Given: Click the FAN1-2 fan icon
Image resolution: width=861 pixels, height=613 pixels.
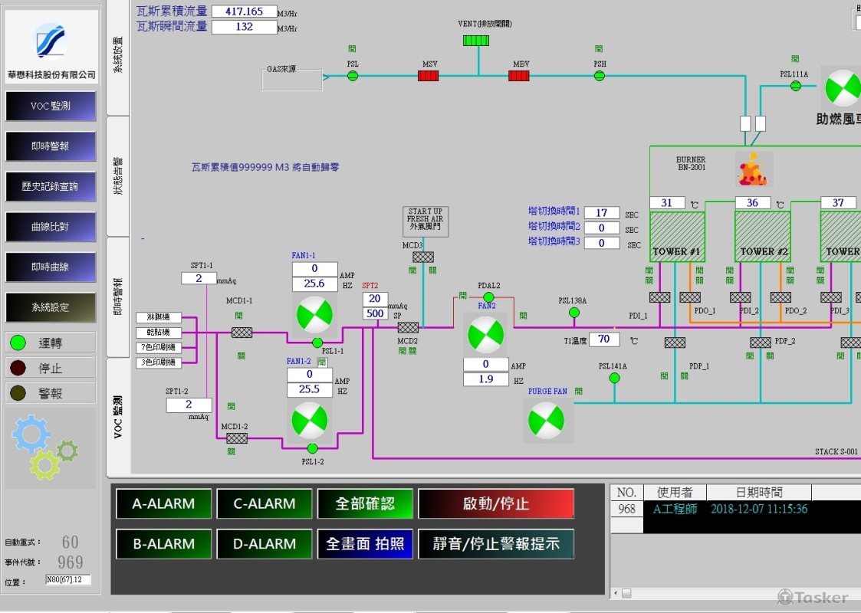Looking at the screenshot, I should pos(310,421).
